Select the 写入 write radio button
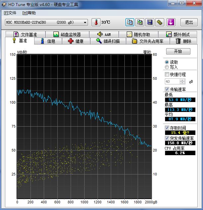Screen dimensions: 203x210 point(167,67)
